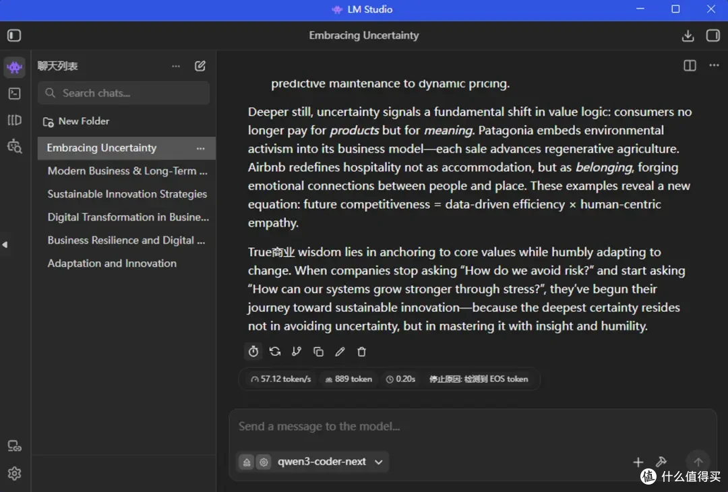728x492 pixels.
Task: Open the Sustainable Innovation Strategies chat
Action: click(126, 194)
